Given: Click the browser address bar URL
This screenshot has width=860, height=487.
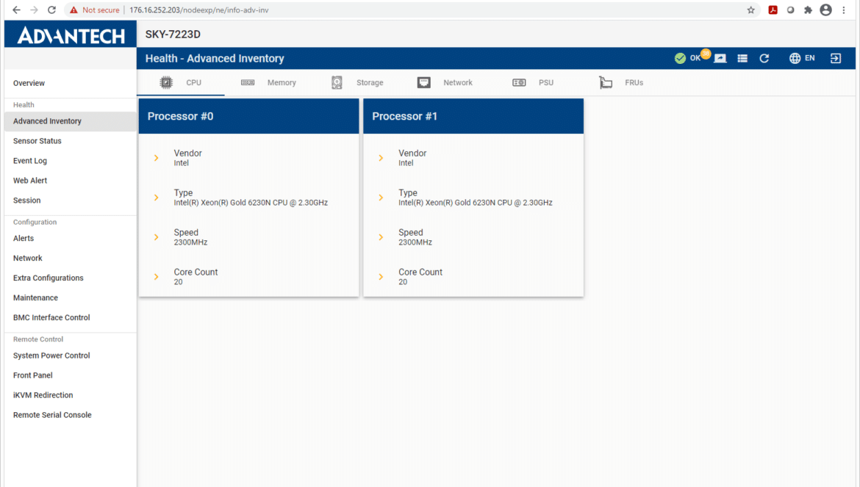Looking at the screenshot, I should [x=198, y=10].
